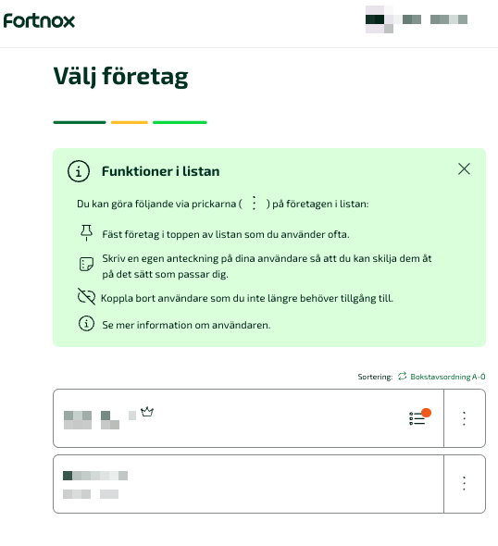Click the Välj företag heading

tap(121, 77)
